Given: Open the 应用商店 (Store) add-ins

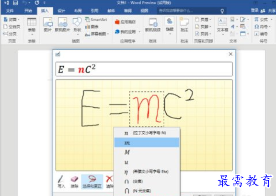Looking at the screenshot, I should point(126,22).
